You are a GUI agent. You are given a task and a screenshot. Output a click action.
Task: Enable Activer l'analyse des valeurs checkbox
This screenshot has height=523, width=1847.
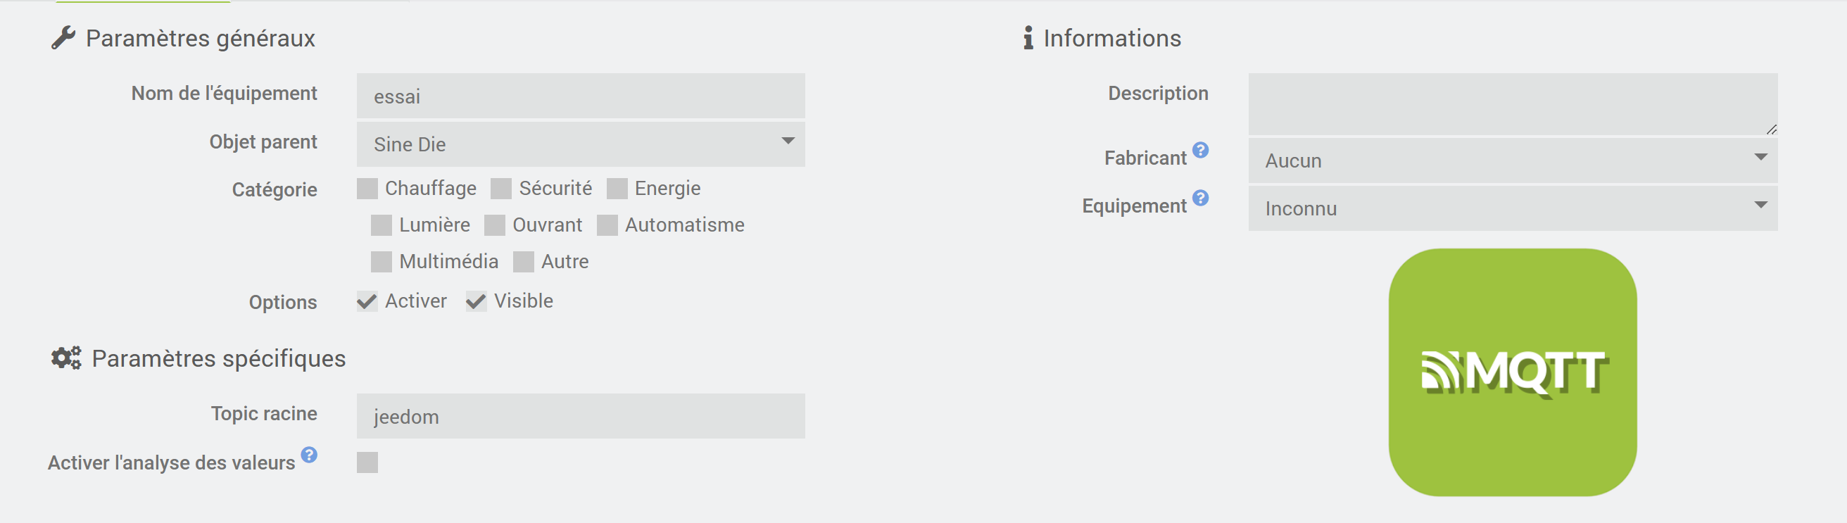pyautogui.click(x=367, y=462)
